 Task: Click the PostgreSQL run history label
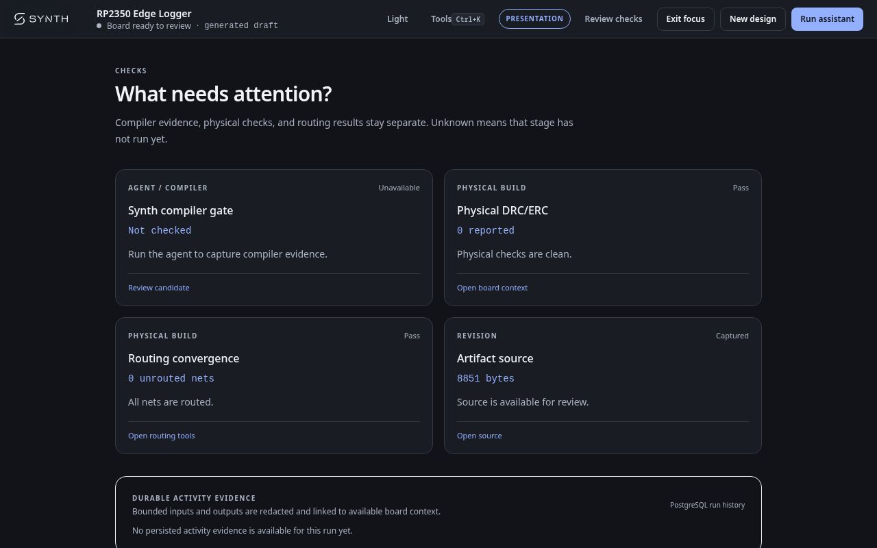pos(707,505)
